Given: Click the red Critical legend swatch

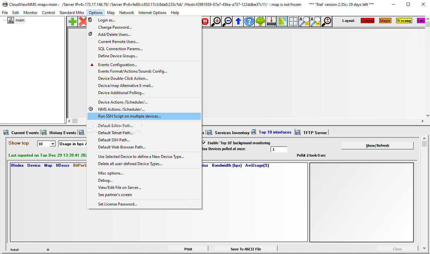Looking at the screenshot, I should point(368,21).
